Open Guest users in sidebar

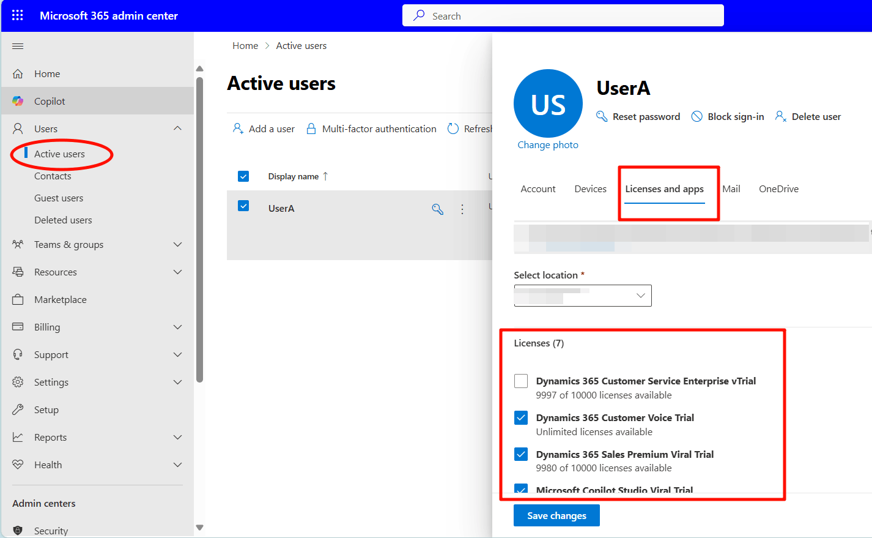pyautogui.click(x=59, y=198)
